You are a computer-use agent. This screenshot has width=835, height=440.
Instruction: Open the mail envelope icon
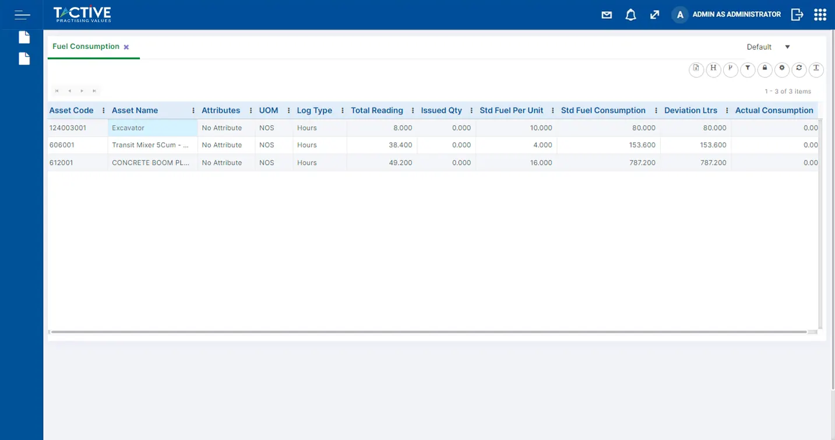[607, 15]
